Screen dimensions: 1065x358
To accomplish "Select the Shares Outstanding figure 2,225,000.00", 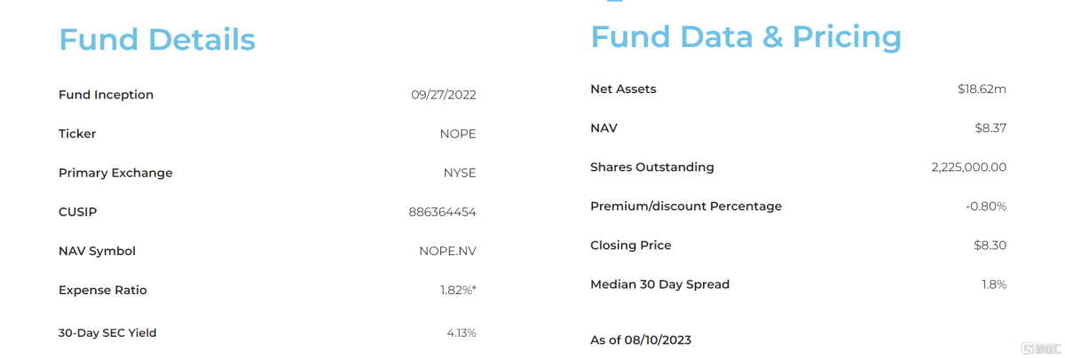I will [969, 167].
